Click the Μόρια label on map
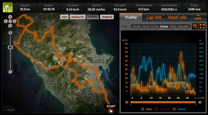This screenshot has width=208, height=115. tap(50, 20)
